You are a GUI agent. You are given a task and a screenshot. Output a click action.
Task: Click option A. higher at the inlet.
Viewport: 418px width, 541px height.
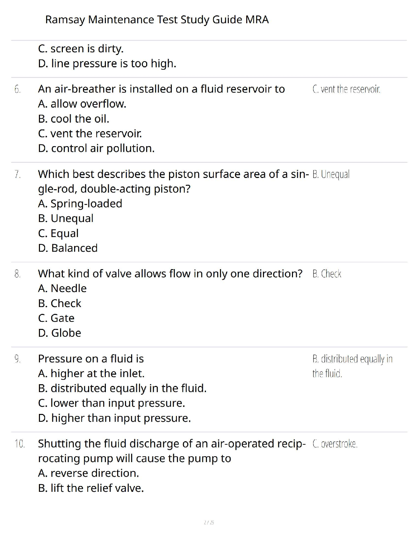tap(91, 374)
